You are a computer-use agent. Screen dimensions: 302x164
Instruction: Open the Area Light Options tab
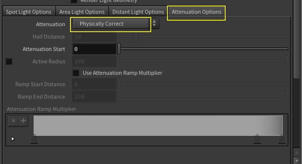click(x=82, y=12)
